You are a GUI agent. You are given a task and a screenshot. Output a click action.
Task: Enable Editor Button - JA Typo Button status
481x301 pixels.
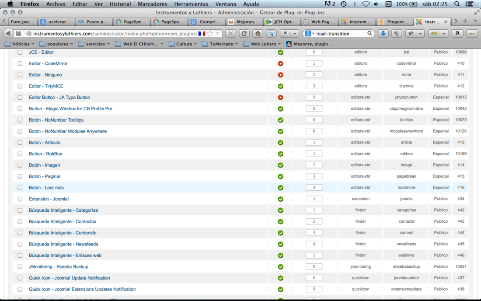point(280,97)
